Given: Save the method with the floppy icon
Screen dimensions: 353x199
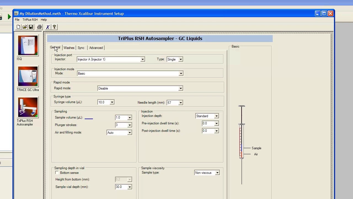Looking at the screenshot, I should [31, 27].
